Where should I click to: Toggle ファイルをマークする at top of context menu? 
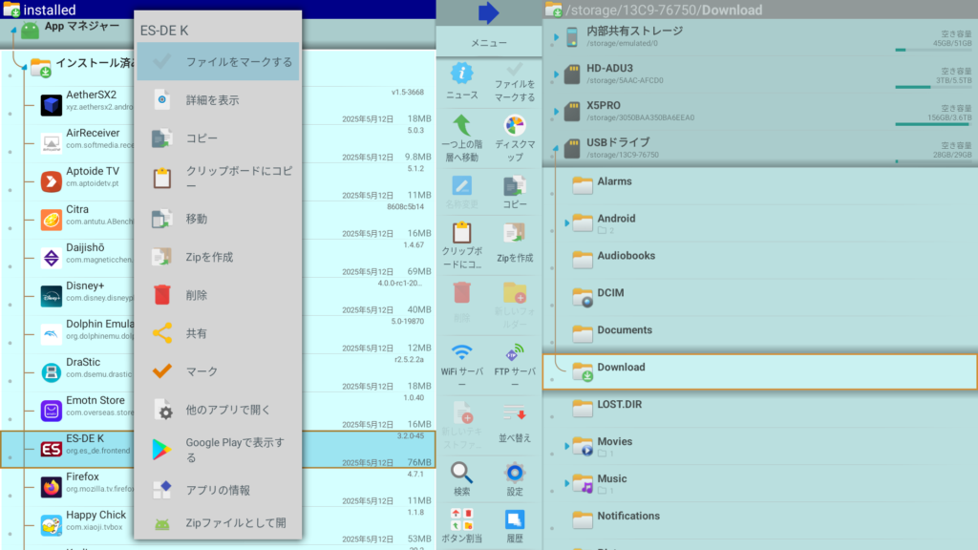pyautogui.click(x=218, y=62)
